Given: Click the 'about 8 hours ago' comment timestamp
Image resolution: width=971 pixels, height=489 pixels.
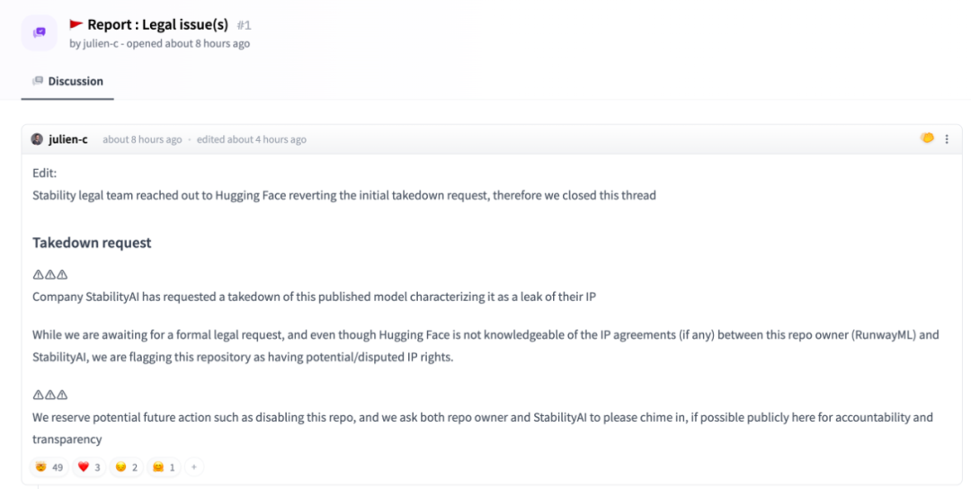Looking at the screenshot, I should 142,139.
